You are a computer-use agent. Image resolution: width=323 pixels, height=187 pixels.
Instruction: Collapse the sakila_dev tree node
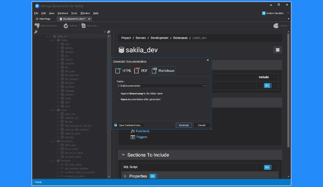point(47,36)
